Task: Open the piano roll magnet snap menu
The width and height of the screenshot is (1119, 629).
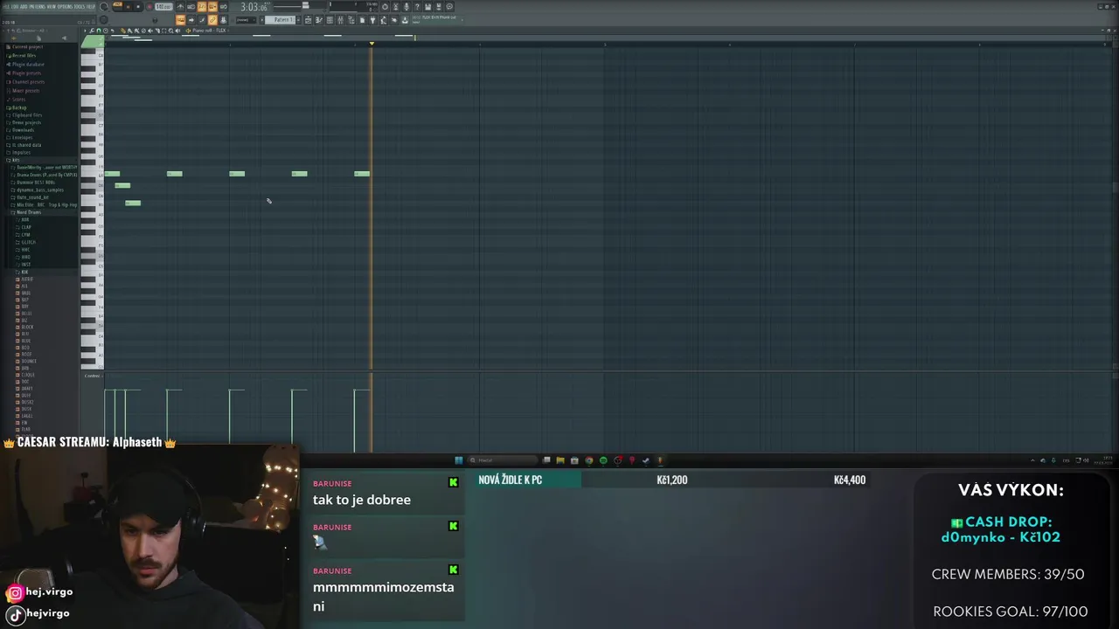Action: click(x=98, y=31)
